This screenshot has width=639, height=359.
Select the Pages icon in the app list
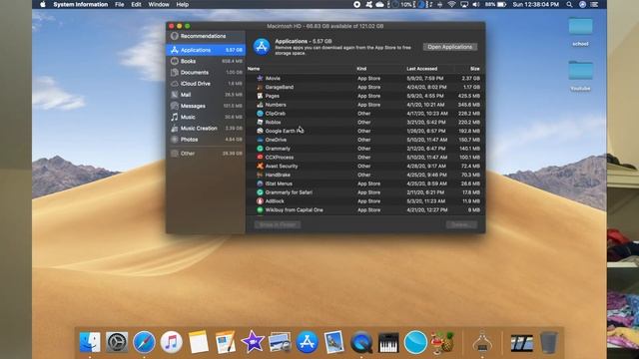[260, 96]
